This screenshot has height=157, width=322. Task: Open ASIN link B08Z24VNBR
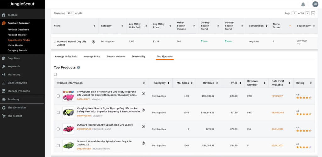click(84, 149)
